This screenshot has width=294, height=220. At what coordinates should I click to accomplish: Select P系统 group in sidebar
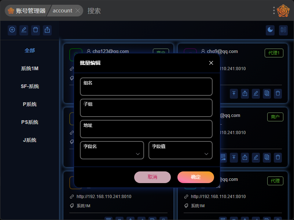coord(30,104)
